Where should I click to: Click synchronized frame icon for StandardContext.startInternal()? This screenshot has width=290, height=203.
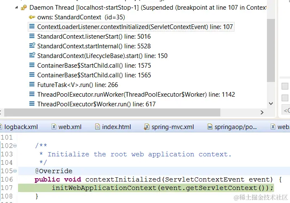pyautogui.click(x=32, y=45)
